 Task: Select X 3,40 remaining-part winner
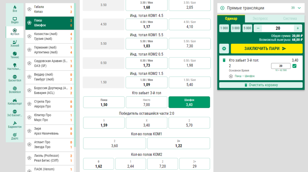146,123
